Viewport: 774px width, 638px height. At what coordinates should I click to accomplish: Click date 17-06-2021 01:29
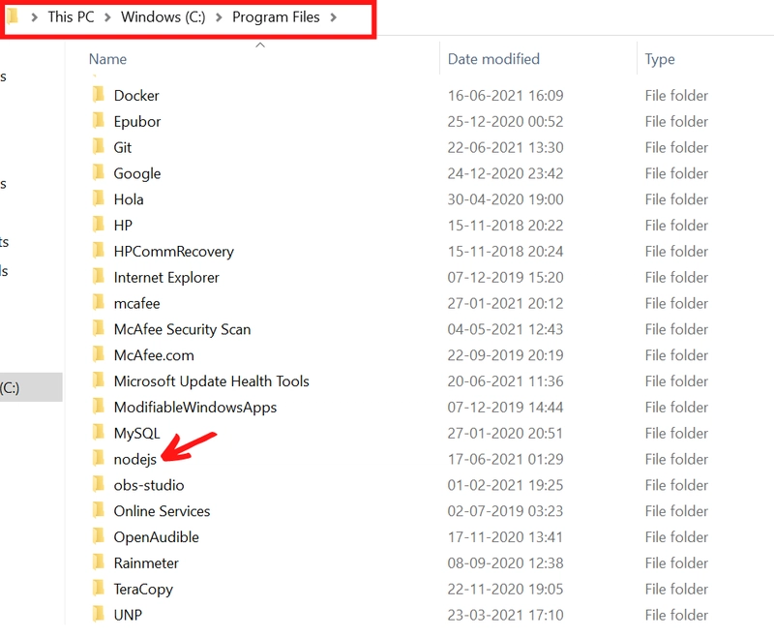coord(505,459)
